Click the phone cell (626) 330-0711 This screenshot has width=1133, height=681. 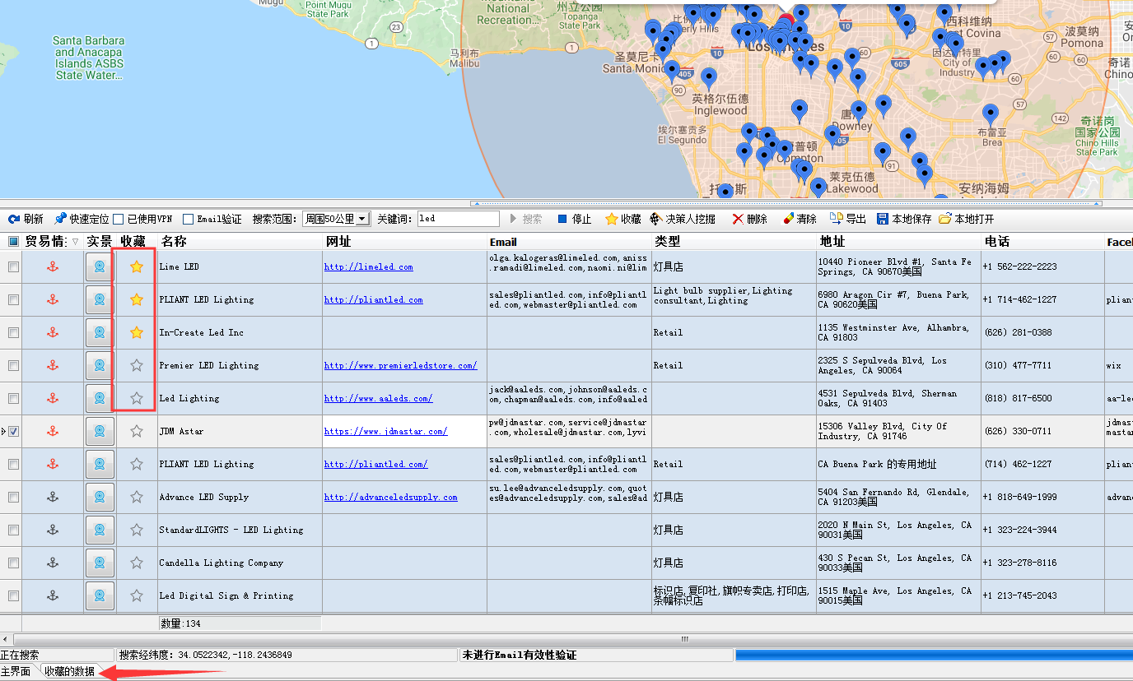(x=1042, y=431)
